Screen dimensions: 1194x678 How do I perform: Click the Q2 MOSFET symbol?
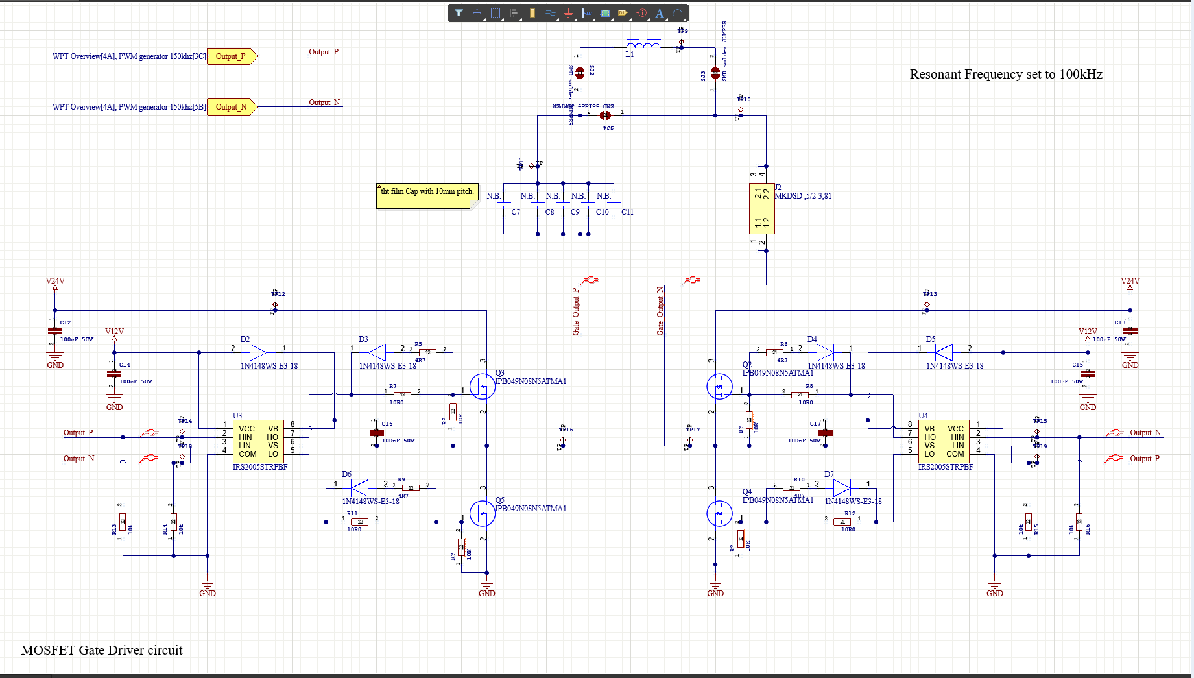[719, 387]
